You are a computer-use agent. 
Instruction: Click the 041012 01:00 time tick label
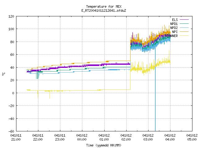(104, 138)
